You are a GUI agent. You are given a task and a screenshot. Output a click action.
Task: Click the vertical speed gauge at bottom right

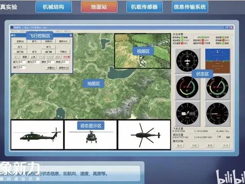tap(217, 114)
